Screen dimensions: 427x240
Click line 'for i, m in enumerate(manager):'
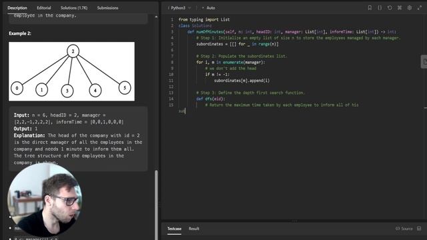pyautogui.click(x=231, y=62)
